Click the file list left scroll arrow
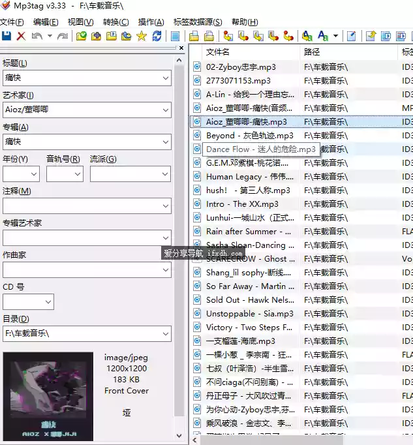Screen dimensions: 413x445 (x=194, y=440)
